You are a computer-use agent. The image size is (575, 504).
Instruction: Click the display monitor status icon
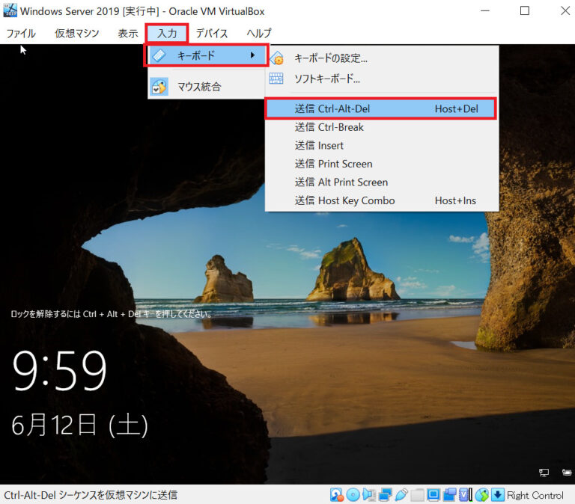433,495
